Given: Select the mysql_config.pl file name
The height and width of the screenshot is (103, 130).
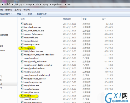Looking at the screenshot, I should point(31,58).
